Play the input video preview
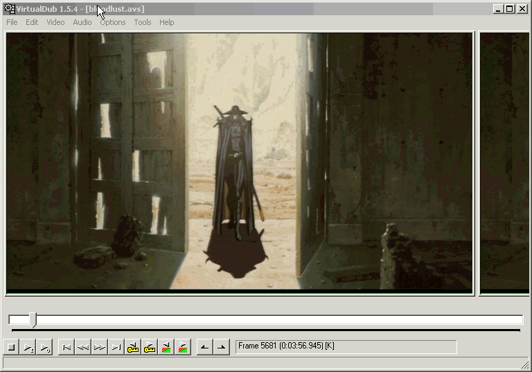This screenshot has height=372, width=532. [x=28, y=347]
